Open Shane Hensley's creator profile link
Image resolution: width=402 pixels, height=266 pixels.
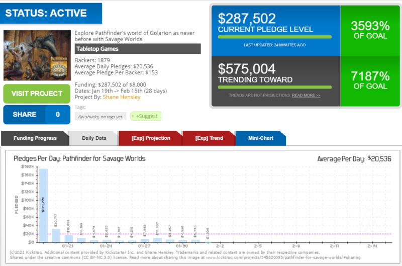click(122, 97)
